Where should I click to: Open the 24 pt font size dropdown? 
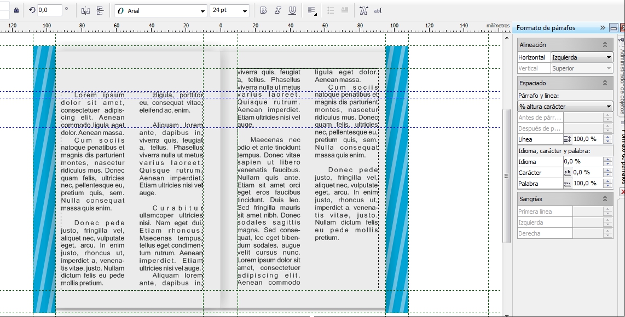click(x=244, y=11)
